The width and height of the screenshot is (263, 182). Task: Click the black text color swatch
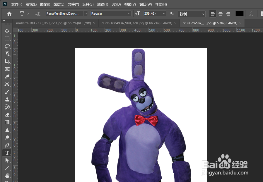[239, 13]
